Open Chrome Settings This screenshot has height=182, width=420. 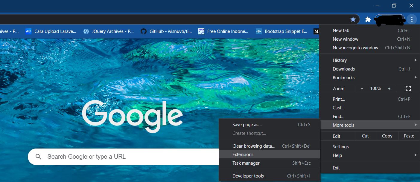[341, 146]
